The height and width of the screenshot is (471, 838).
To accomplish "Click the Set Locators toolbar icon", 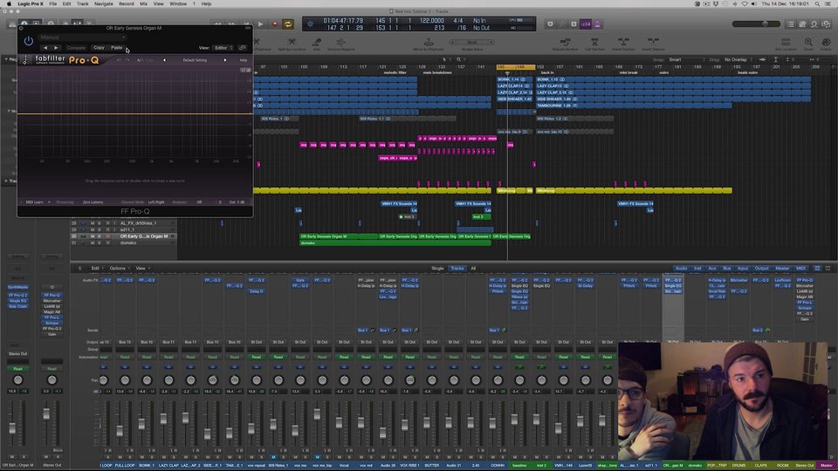I will pyautogui.click(x=786, y=44).
